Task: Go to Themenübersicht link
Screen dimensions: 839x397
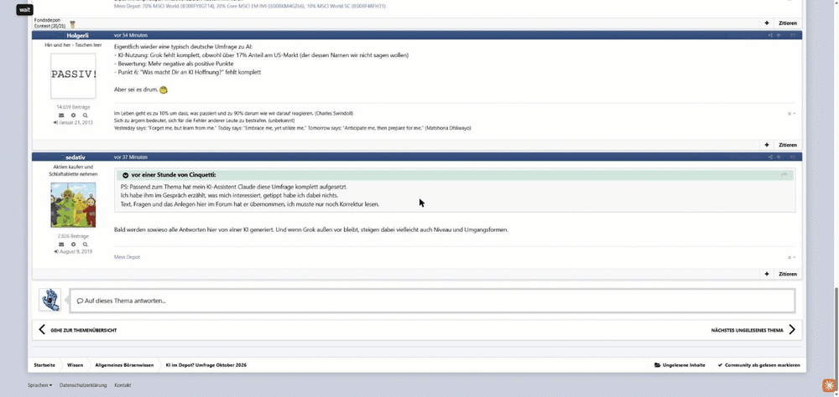Action: [83, 330]
